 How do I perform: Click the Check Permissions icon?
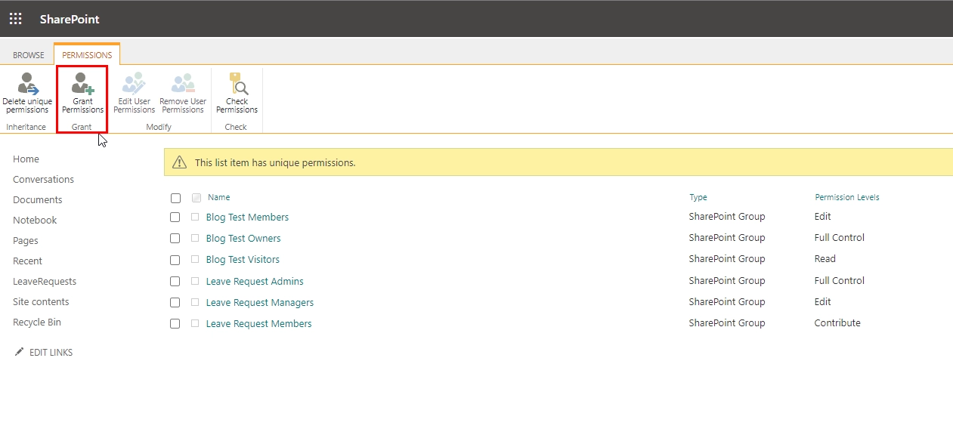[x=238, y=83]
